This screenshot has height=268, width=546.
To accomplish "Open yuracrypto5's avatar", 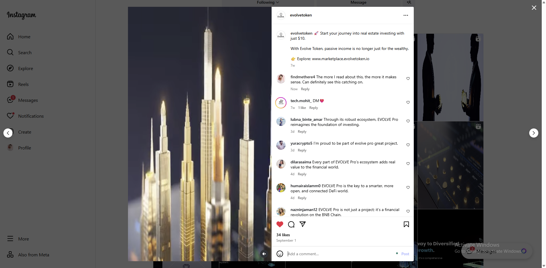I will (x=281, y=145).
